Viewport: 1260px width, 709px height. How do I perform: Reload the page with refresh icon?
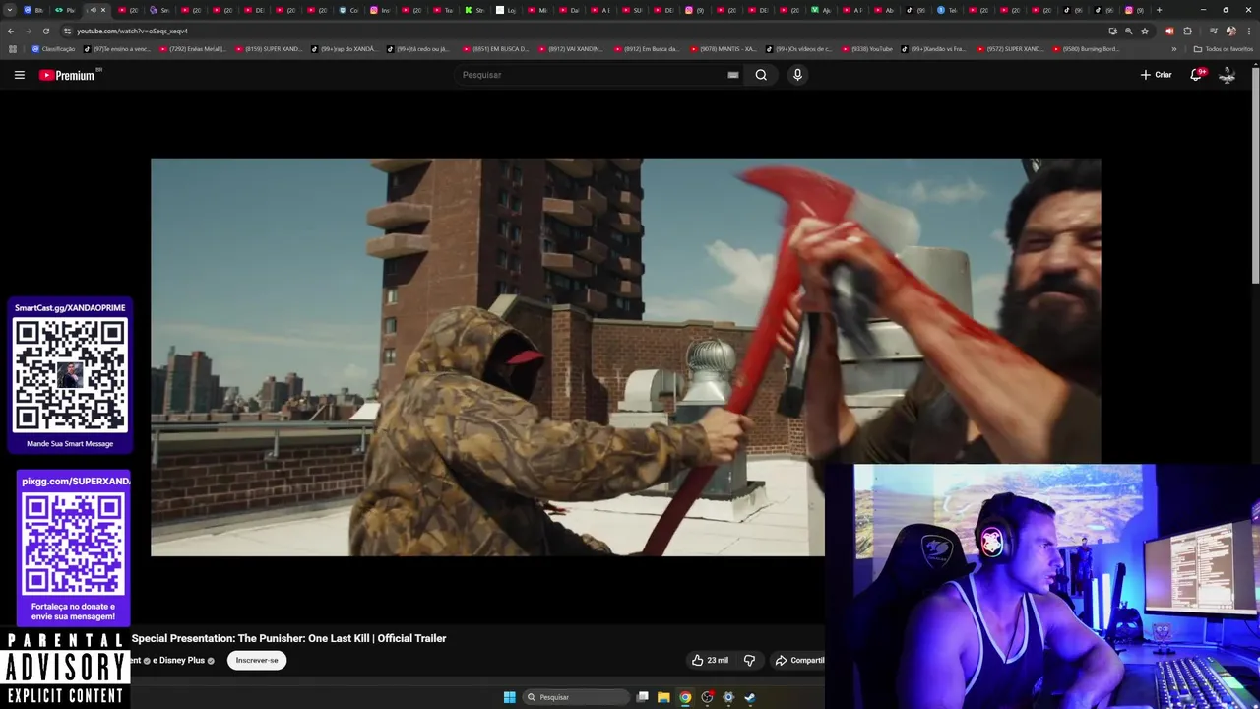[x=45, y=31]
